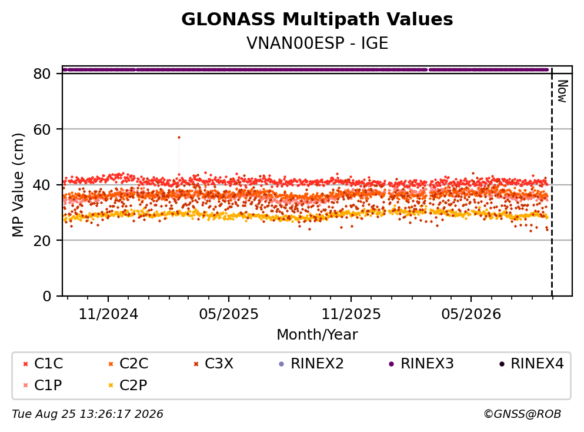Click the RINEX2 lavender legend dot

click(x=282, y=364)
